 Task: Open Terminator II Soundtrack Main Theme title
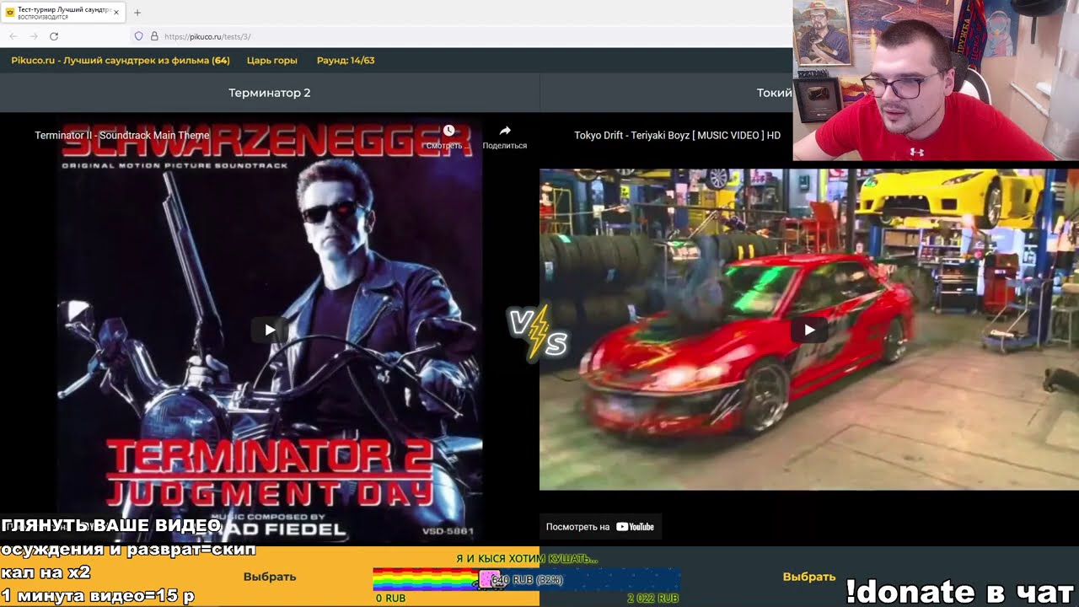[x=121, y=135]
